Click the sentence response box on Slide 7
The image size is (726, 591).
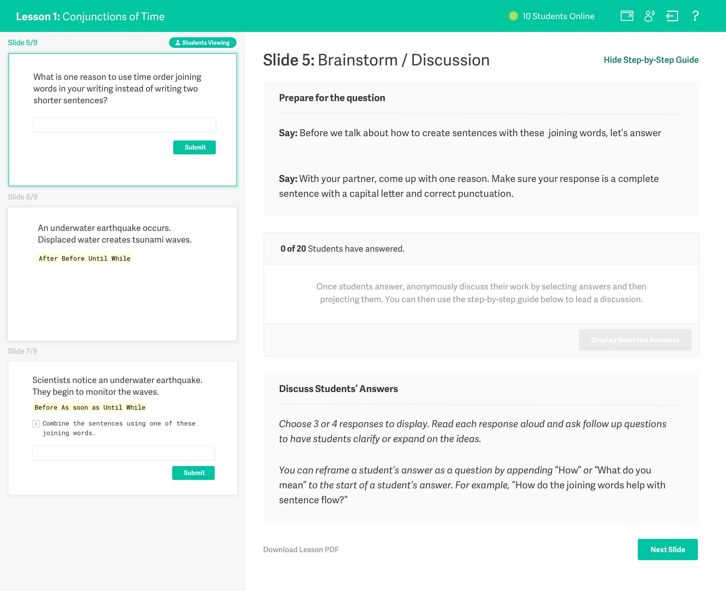pos(124,453)
